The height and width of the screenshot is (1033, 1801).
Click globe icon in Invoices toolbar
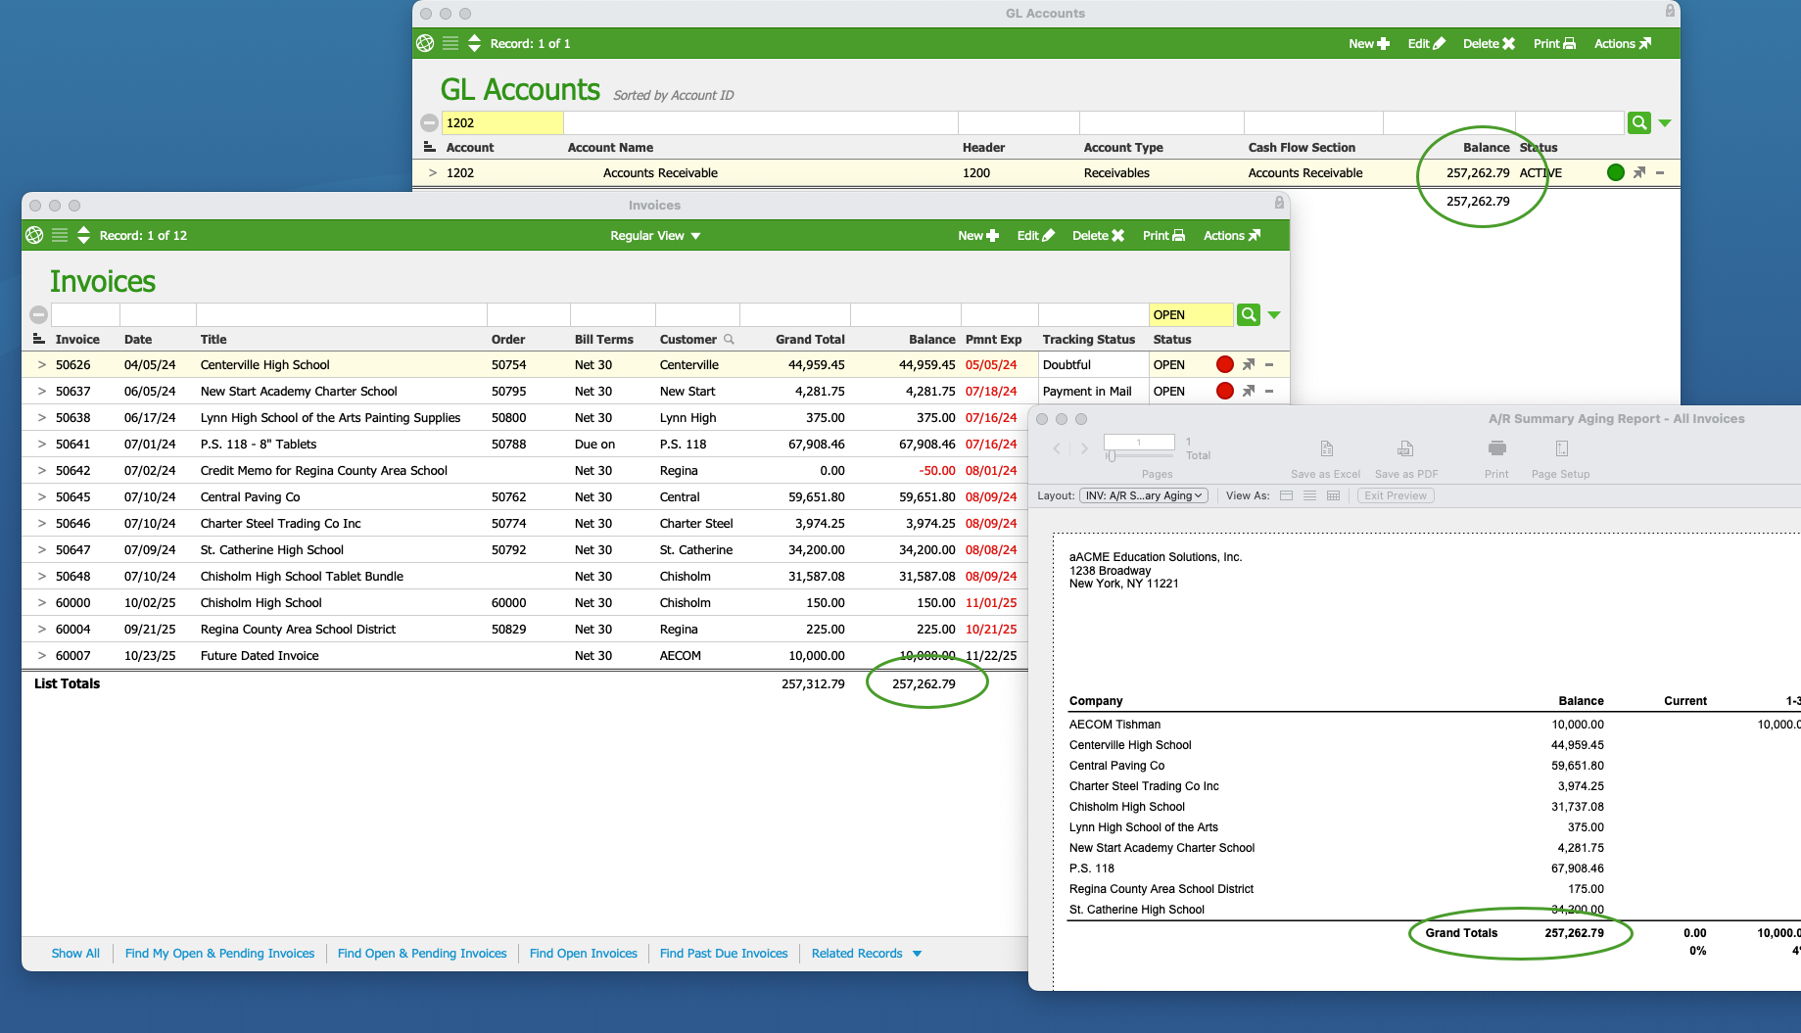pyautogui.click(x=34, y=235)
